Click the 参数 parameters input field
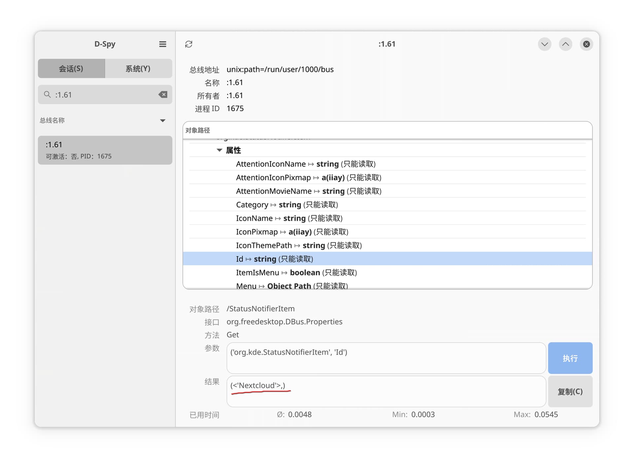The height and width of the screenshot is (465, 634). 386,358
